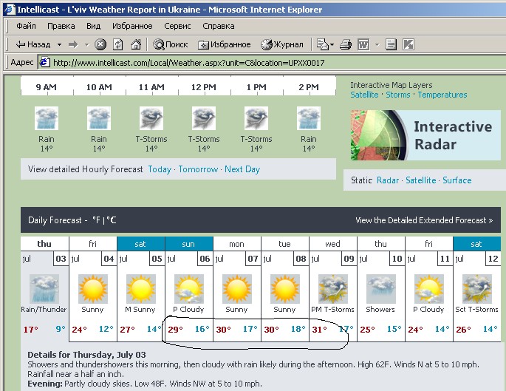Click the 1 PM T-Storms icon
This screenshot has height=391, width=506.
tap(256, 118)
